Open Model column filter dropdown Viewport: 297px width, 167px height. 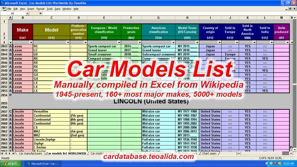[x=68, y=42]
